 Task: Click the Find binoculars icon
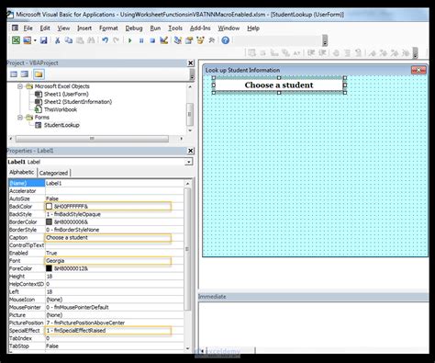point(91,40)
